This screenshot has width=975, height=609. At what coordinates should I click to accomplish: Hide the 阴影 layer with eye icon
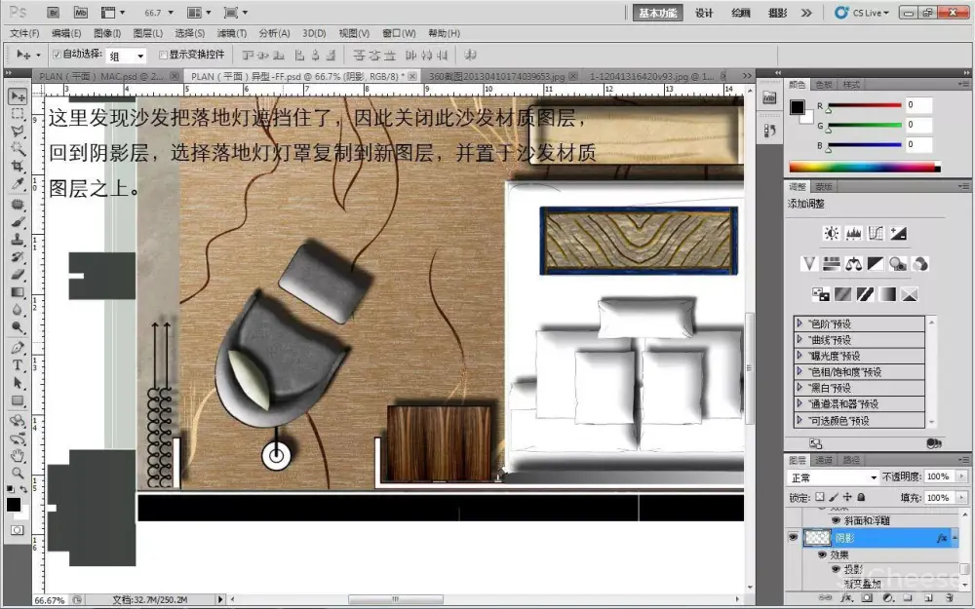(x=793, y=537)
